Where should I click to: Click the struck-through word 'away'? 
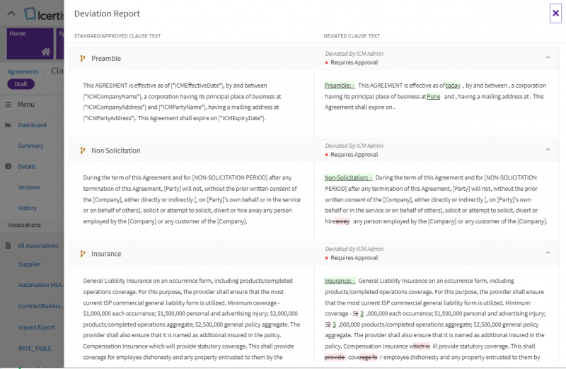[x=342, y=221]
